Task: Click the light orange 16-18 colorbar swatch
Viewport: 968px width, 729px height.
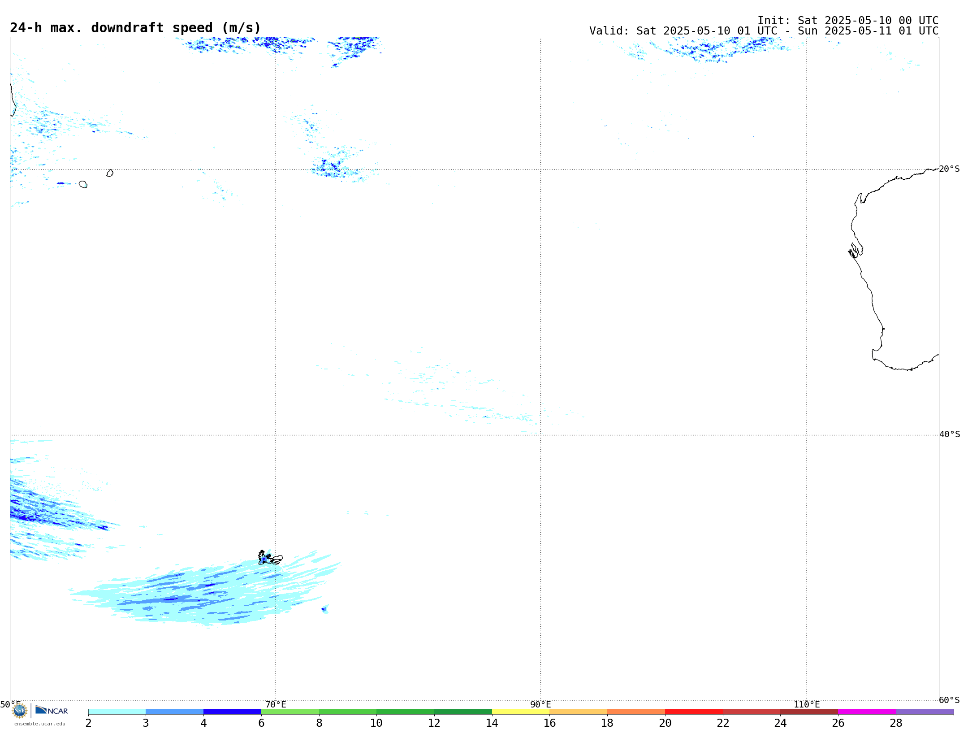Action: [579, 712]
